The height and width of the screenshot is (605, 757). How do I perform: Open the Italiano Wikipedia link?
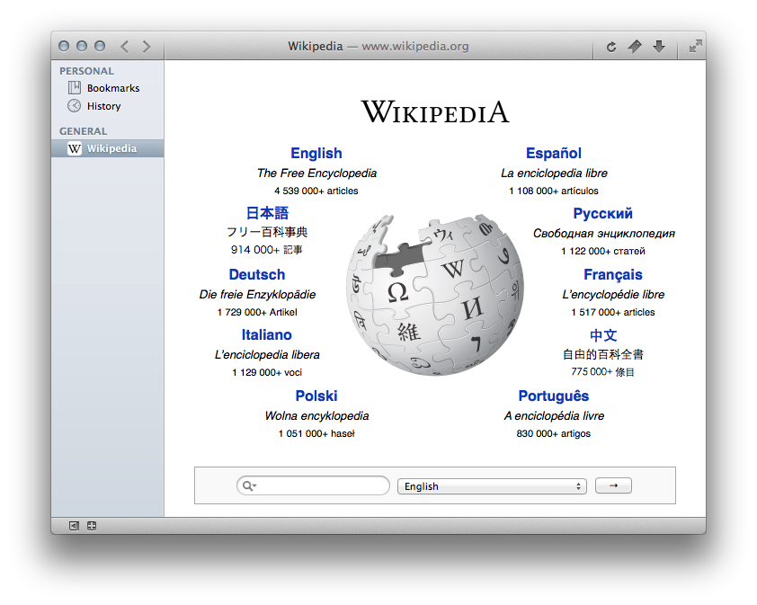tap(266, 334)
